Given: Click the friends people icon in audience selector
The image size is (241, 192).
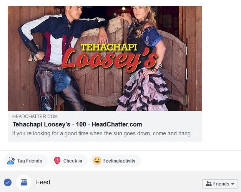Looking at the screenshot, I should [209, 184].
